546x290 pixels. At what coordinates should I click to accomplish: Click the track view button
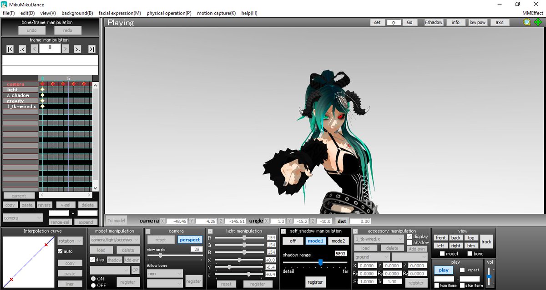tap(486, 242)
